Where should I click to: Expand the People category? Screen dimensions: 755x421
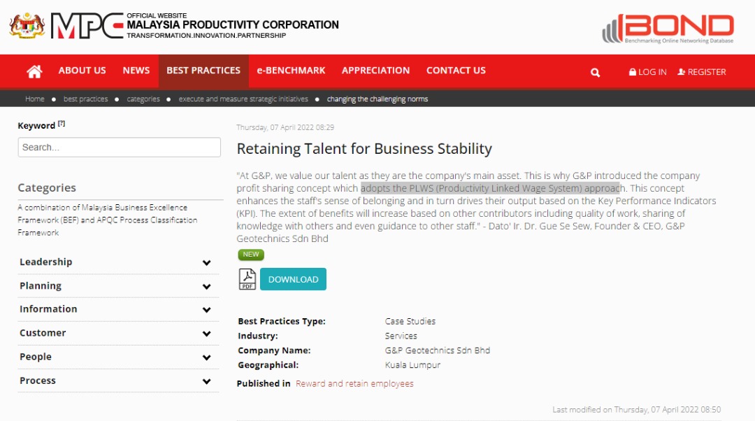206,357
